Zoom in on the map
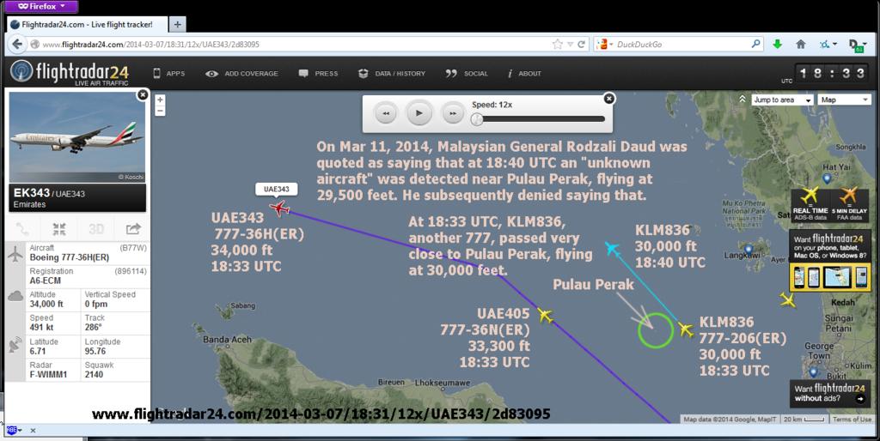Viewport: 880px width, 441px height. click(160, 100)
